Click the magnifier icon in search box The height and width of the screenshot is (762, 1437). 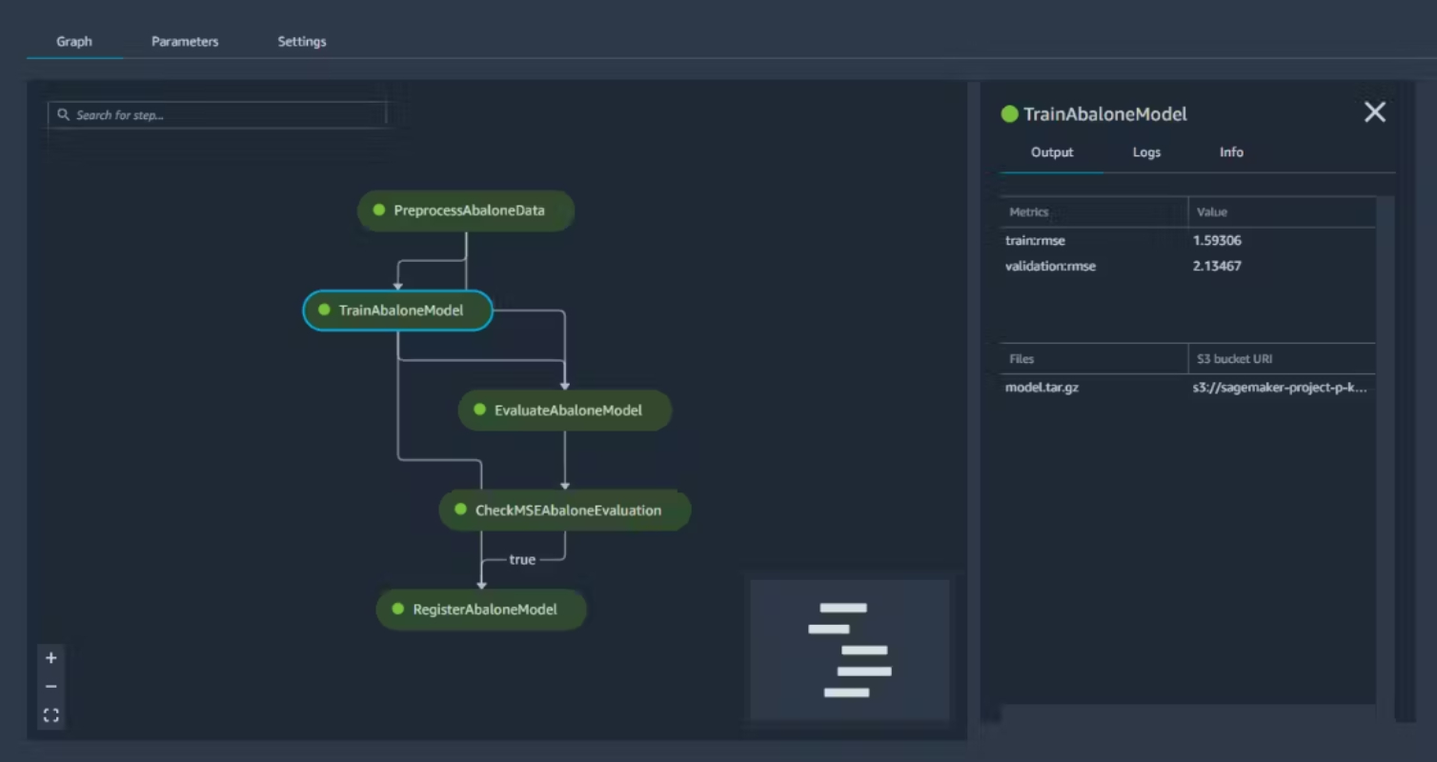(64, 114)
